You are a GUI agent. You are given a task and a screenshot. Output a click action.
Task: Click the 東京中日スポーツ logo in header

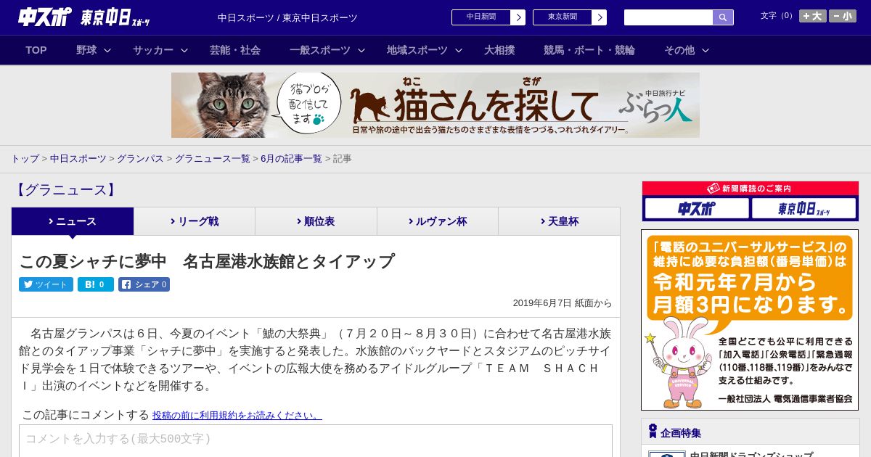[x=115, y=17]
